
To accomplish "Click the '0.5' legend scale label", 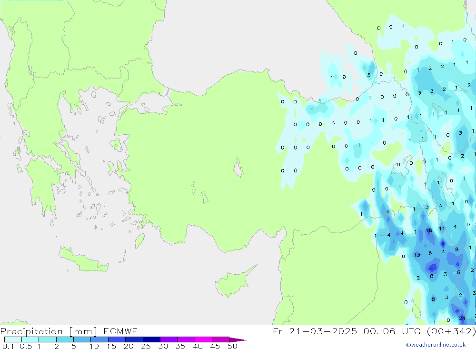I will coord(26,346).
